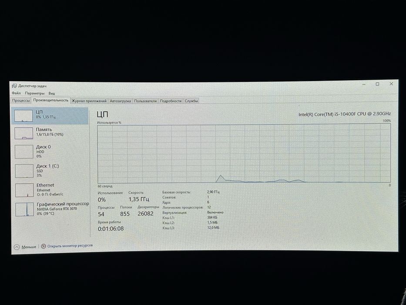Image resolution: width=406 pixels, height=305 pixels.
Task: Select the Производительность tab
Action: click(x=51, y=100)
